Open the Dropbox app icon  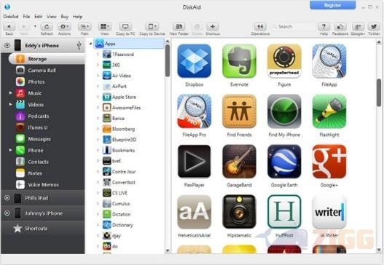[195, 61]
